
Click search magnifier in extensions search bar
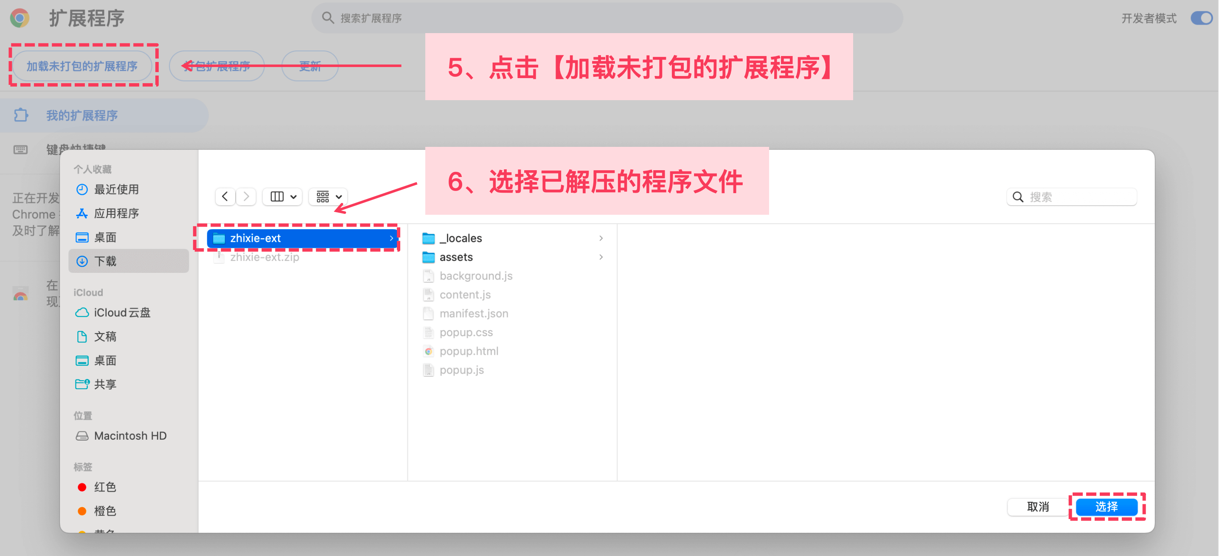pos(328,18)
